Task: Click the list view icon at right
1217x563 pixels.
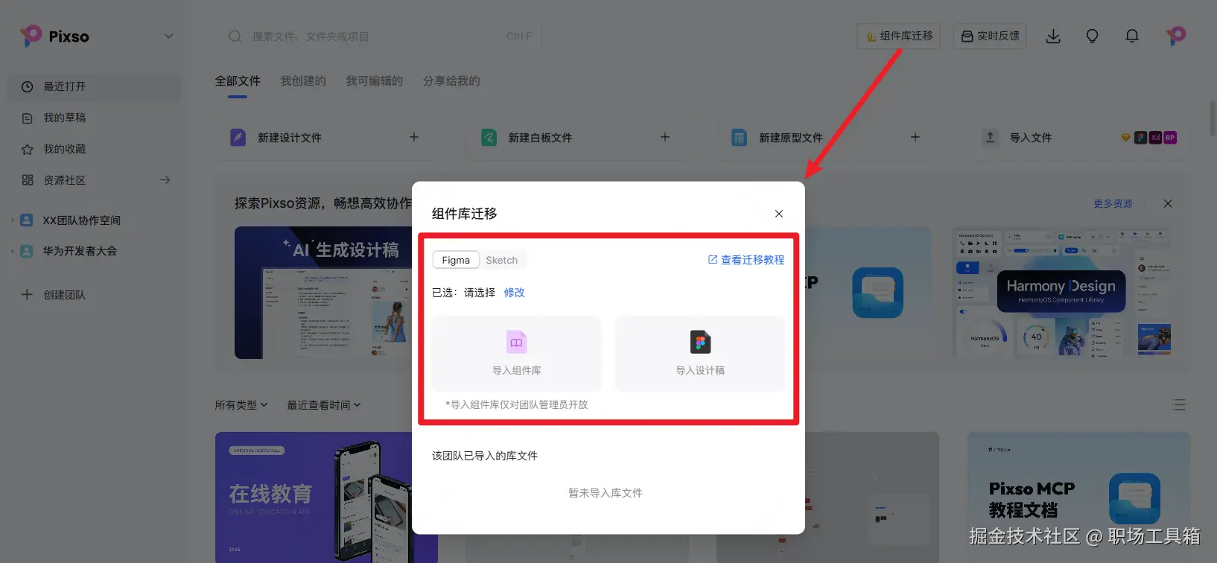Action: [x=1178, y=404]
